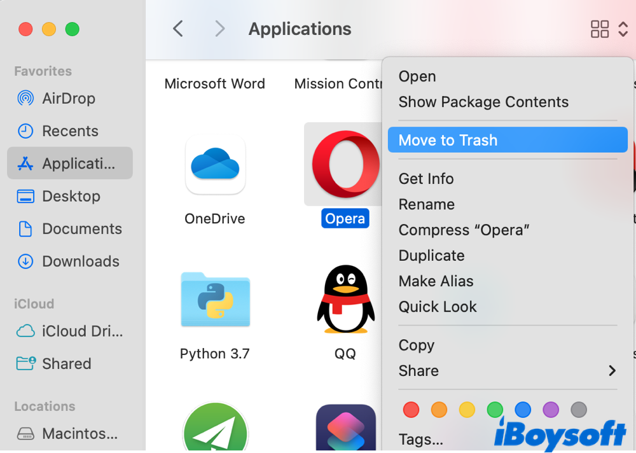Select the Opera application icon
Image resolution: width=636 pixels, height=453 pixels.
pos(345,165)
